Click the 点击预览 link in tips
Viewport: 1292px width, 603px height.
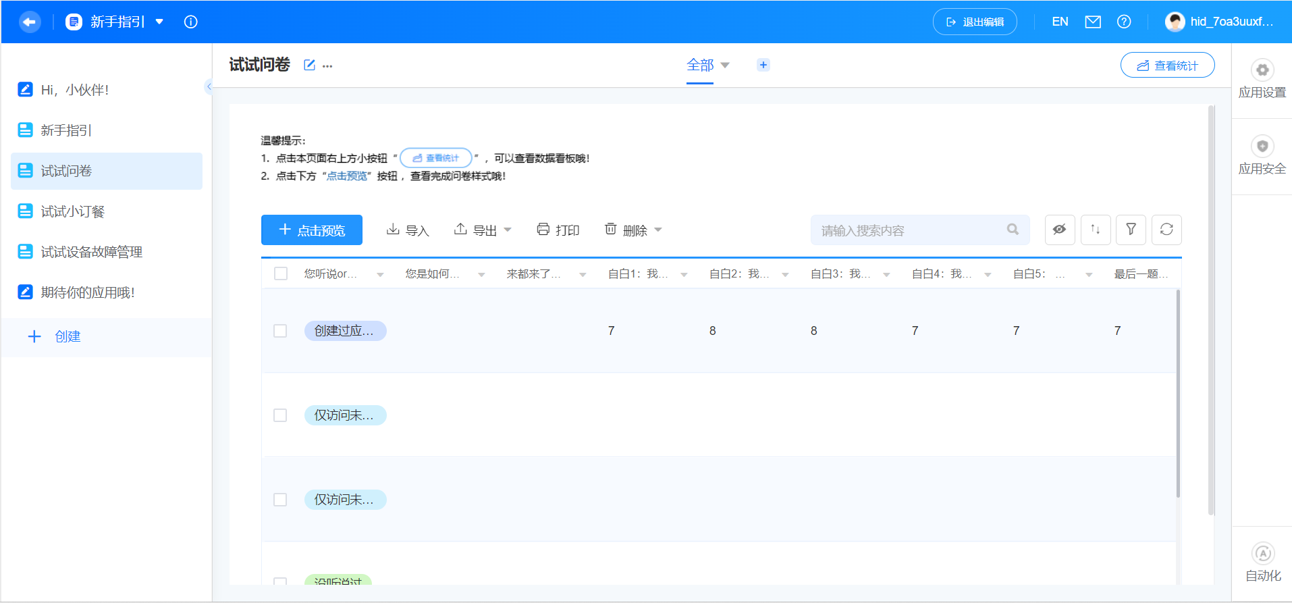[x=347, y=176]
